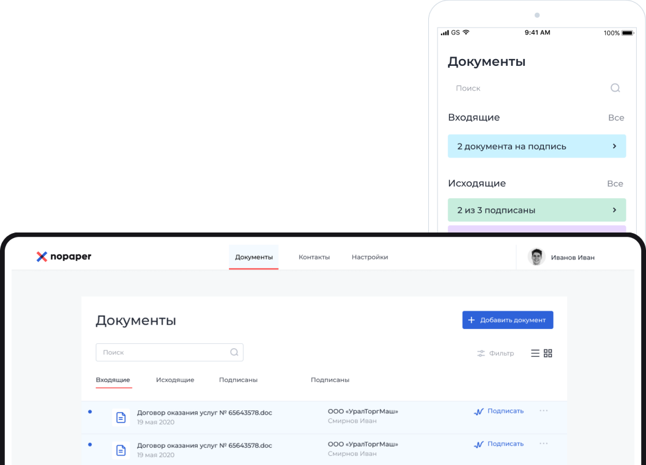Viewport: 646px width, 465px height.
Task: Open the Документы top navigation tab
Action: click(253, 257)
